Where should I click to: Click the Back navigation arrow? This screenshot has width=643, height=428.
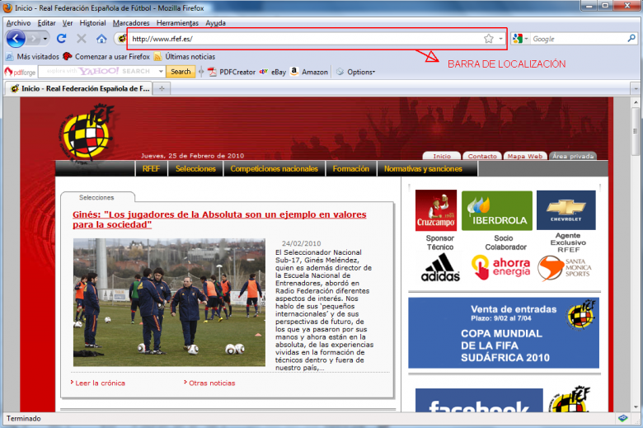click(16, 39)
